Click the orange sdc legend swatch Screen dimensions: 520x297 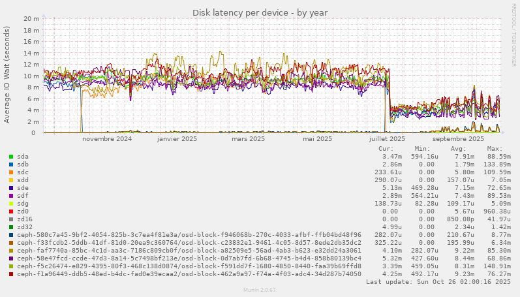tap(11, 172)
